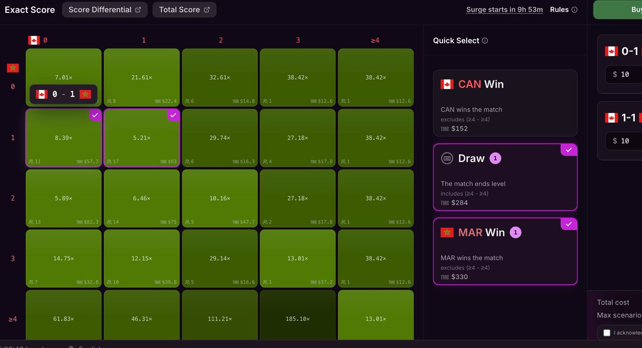Click the Quick Select info icon
This screenshot has height=348, width=642.
point(485,41)
